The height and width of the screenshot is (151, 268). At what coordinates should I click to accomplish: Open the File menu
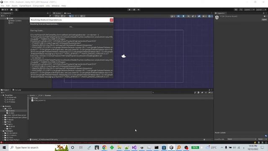[x=3, y=6]
